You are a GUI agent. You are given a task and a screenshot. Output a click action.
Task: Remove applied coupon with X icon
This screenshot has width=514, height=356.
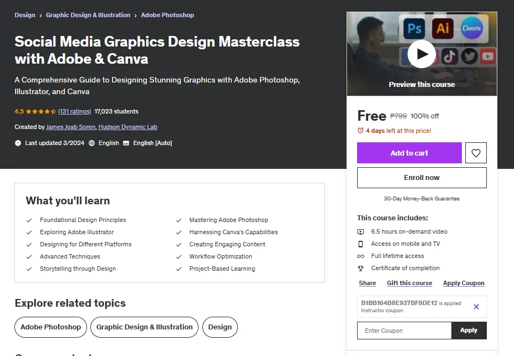coord(476,307)
